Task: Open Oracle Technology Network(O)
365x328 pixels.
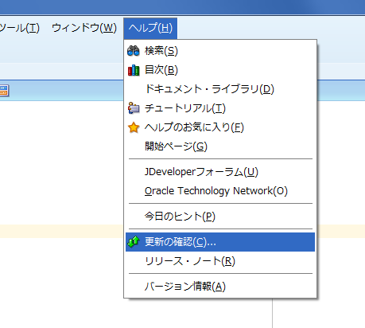Action: (x=220, y=191)
